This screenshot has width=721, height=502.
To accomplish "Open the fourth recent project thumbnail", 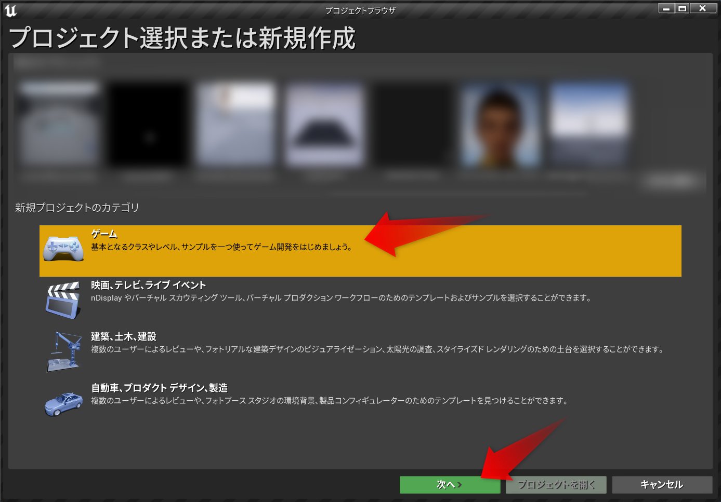I will point(324,125).
